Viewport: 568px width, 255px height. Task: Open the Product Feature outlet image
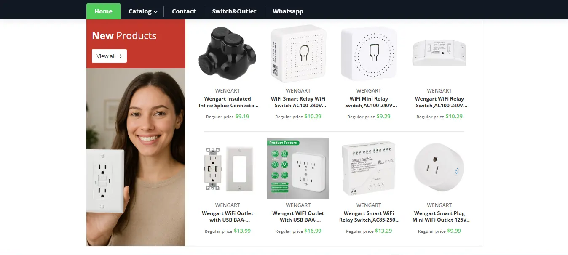tap(298, 168)
